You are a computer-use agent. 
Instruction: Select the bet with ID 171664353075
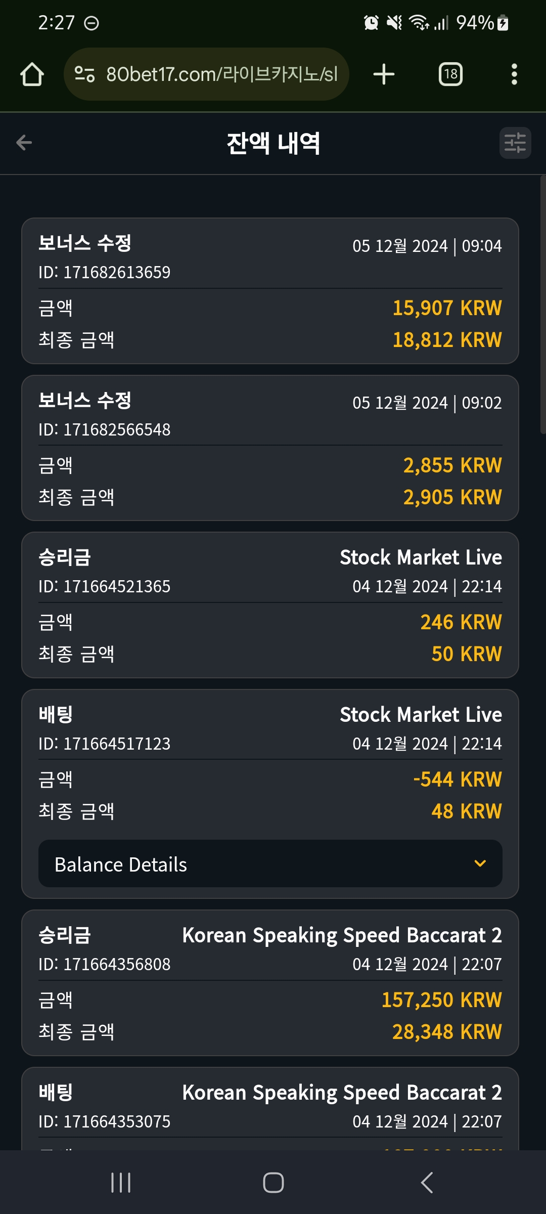270,1109
